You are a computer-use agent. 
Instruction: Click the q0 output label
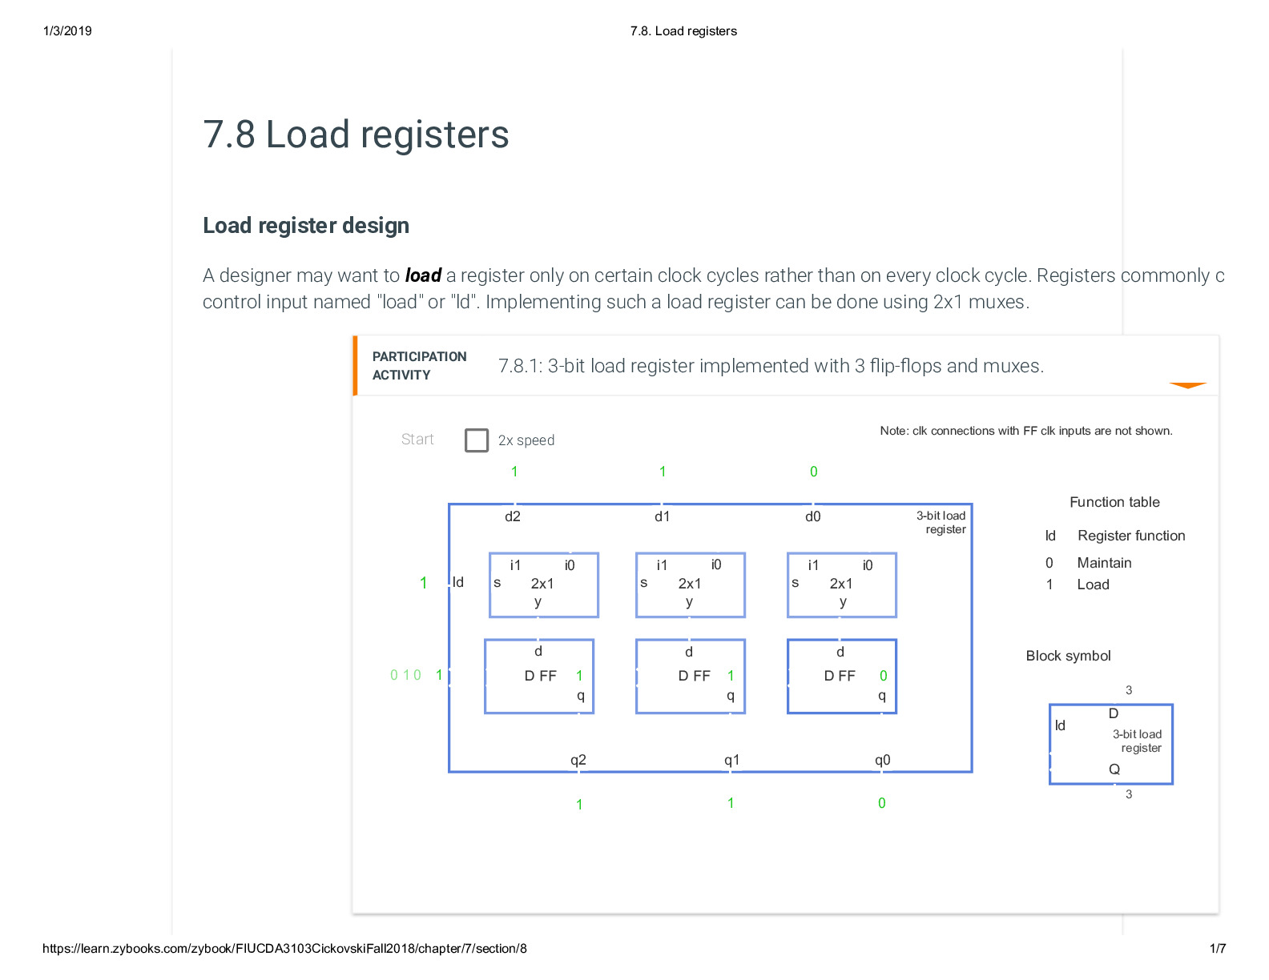[882, 760]
